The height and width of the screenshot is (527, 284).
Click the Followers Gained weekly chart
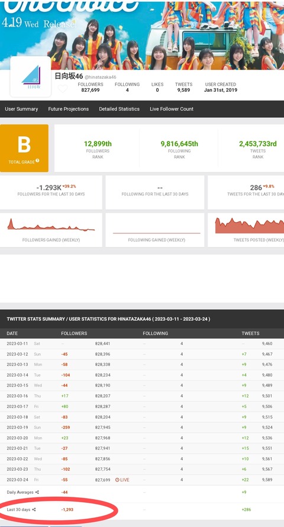(x=51, y=224)
